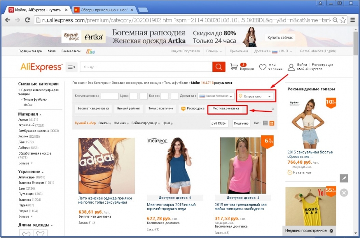This screenshot has width=360, height=238.
Task: Toggle Высший рейтинг filter
Action: [x=128, y=109]
